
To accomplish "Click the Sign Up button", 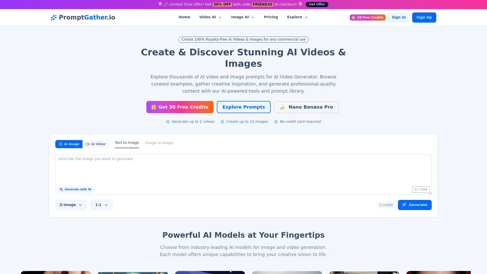I will point(424,18).
